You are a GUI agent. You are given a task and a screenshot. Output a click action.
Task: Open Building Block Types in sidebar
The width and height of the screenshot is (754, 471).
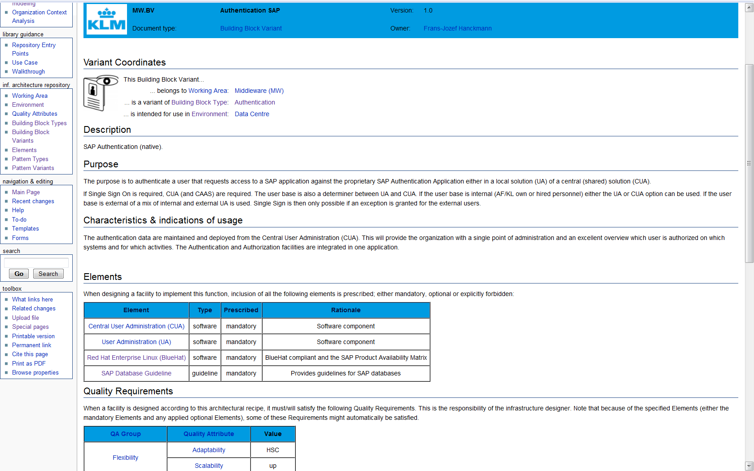coord(39,123)
